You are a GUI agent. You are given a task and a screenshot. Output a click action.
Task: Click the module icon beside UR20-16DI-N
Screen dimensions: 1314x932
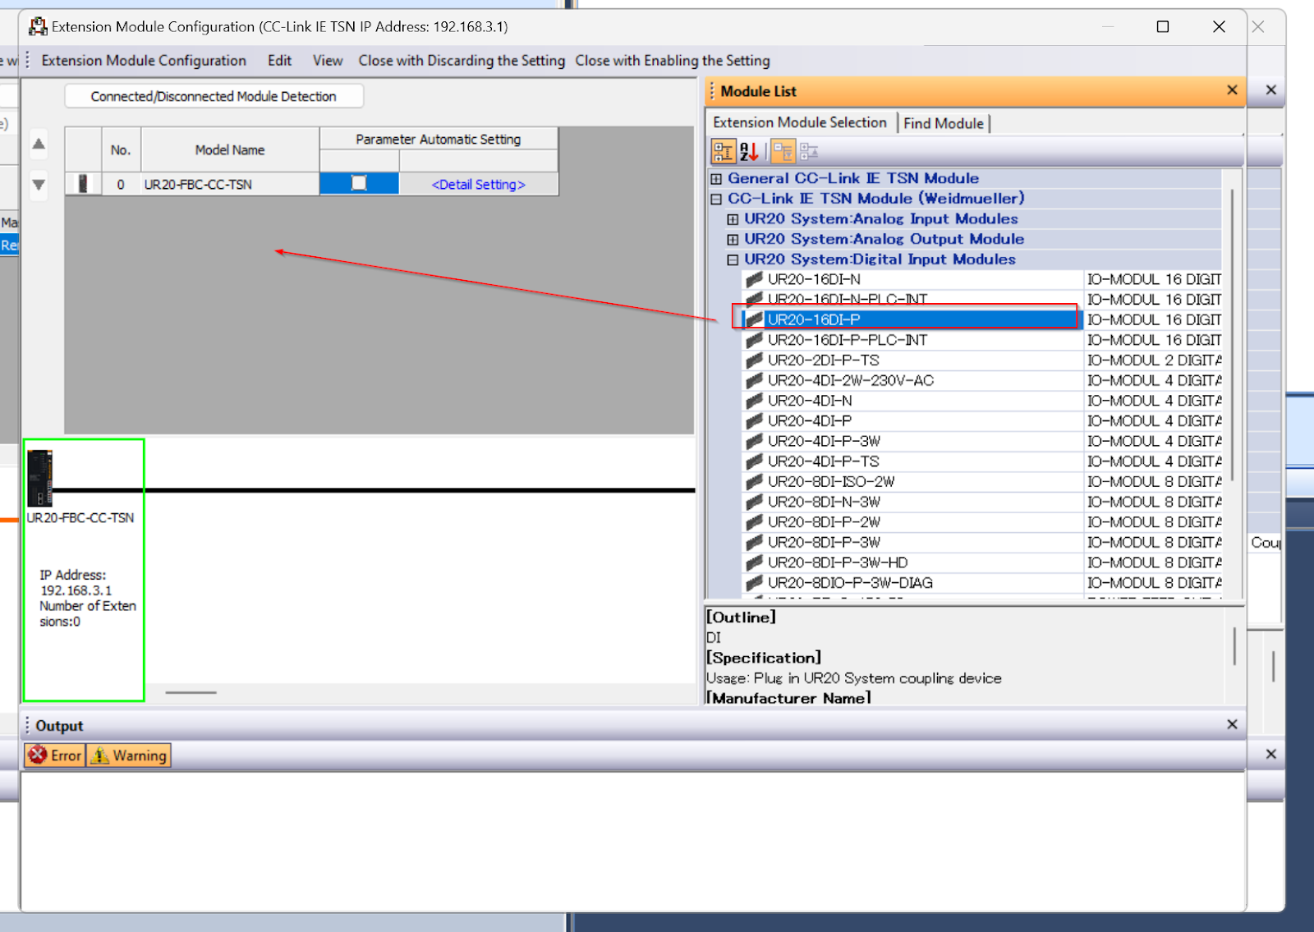point(754,279)
